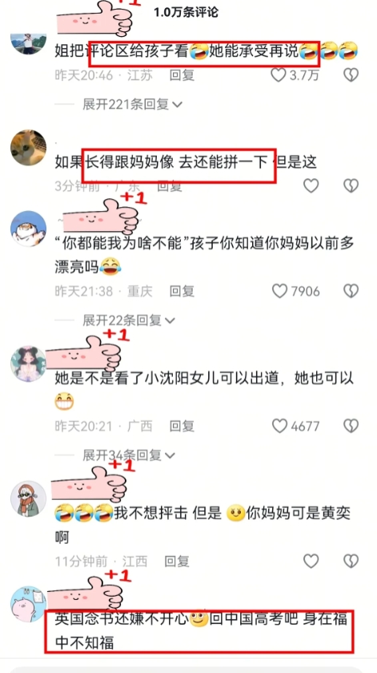Viewport: 377px width, 673px height.
Task: Dislike the 小沈阳女儿 comment from Guangxi
Action: (351, 425)
